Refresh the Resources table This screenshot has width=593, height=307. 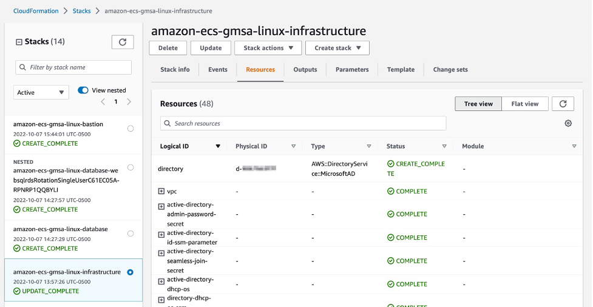coord(563,104)
